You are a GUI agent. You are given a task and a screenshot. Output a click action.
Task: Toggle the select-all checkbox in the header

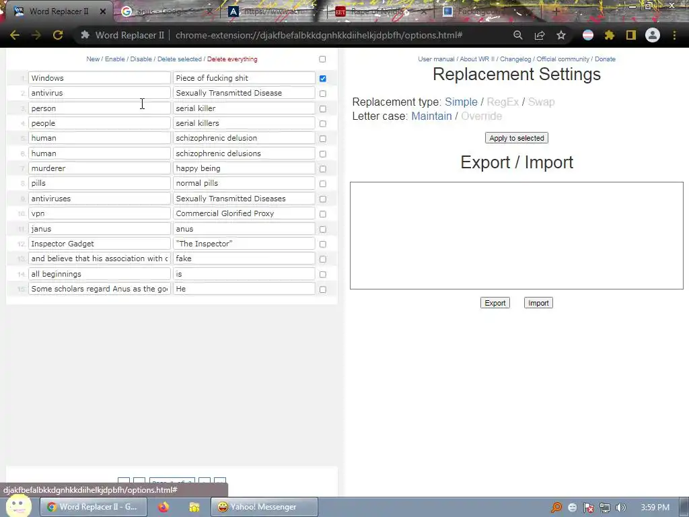tap(322, 59)
